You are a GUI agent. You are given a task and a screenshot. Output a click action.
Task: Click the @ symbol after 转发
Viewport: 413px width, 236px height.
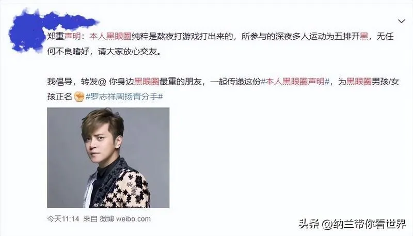tap(102, 82)
